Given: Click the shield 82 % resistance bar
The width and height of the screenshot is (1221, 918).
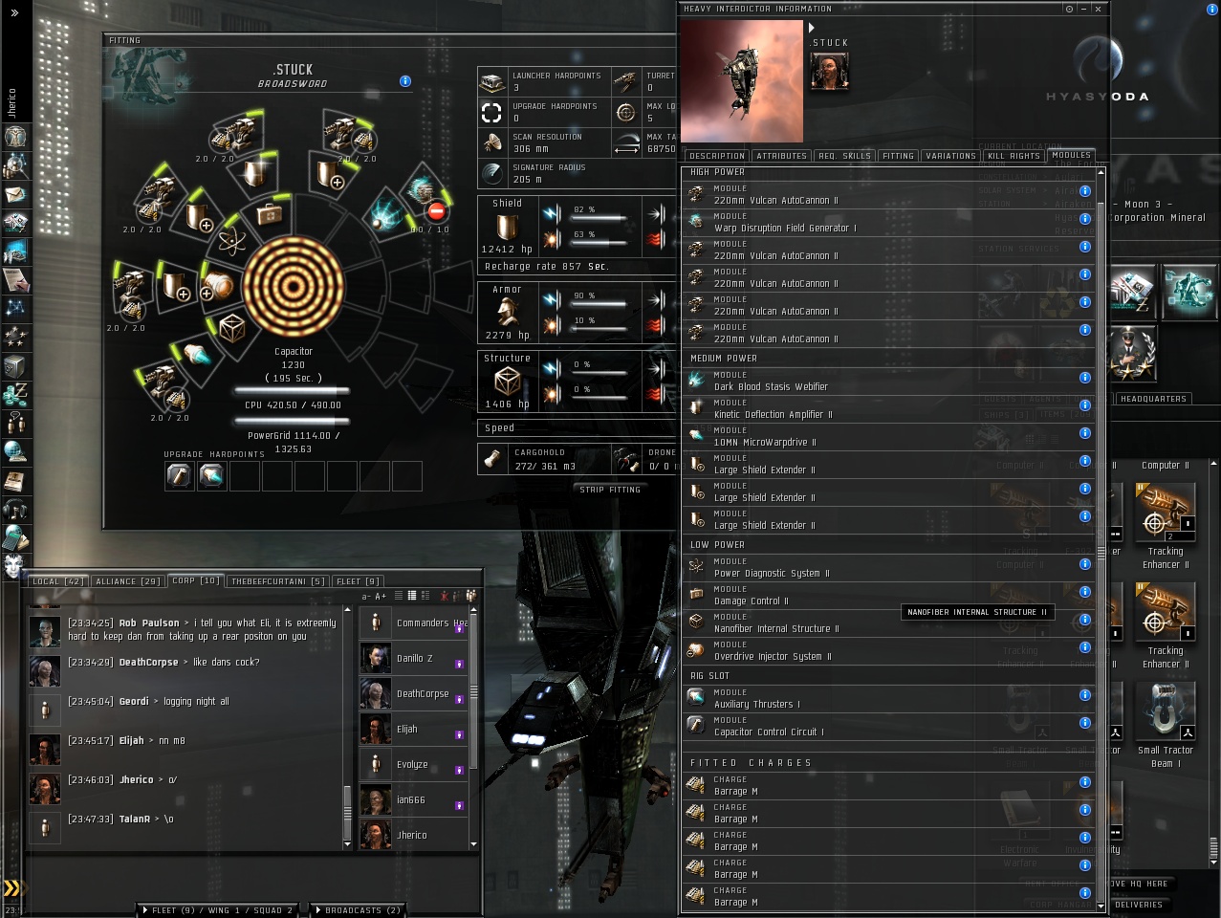Looking at the screenshot, I should [599, 218].
